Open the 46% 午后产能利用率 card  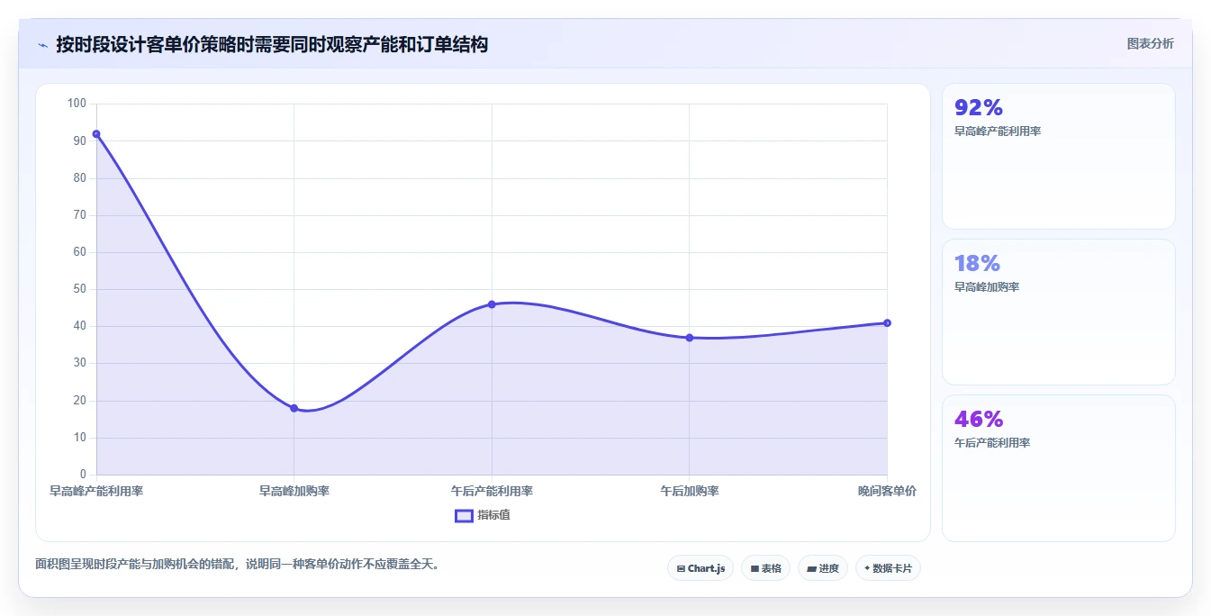click(1059, 468)
